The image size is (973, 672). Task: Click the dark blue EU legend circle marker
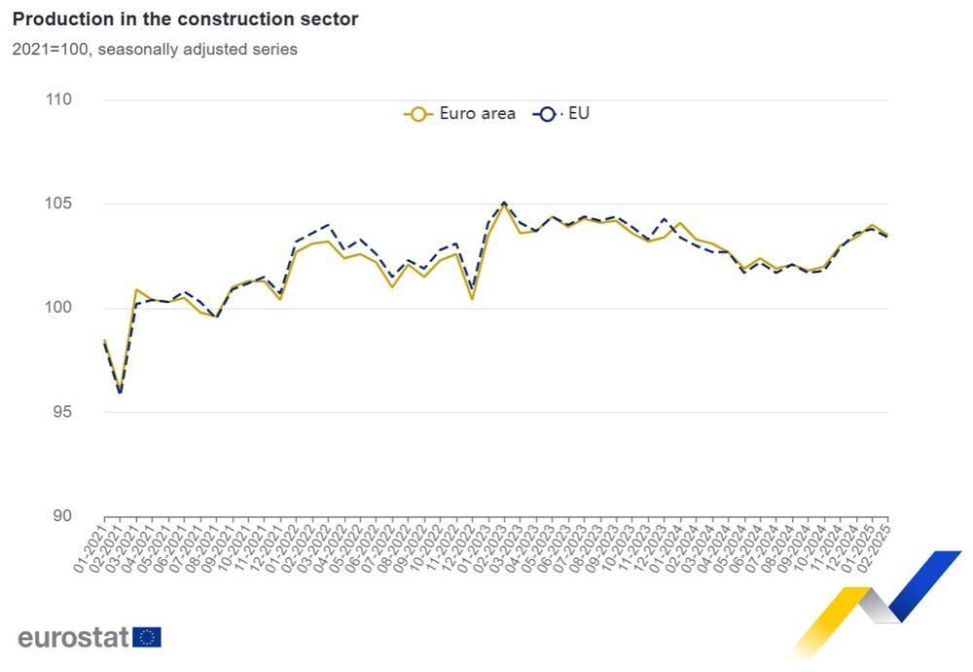tap(548, 114)
